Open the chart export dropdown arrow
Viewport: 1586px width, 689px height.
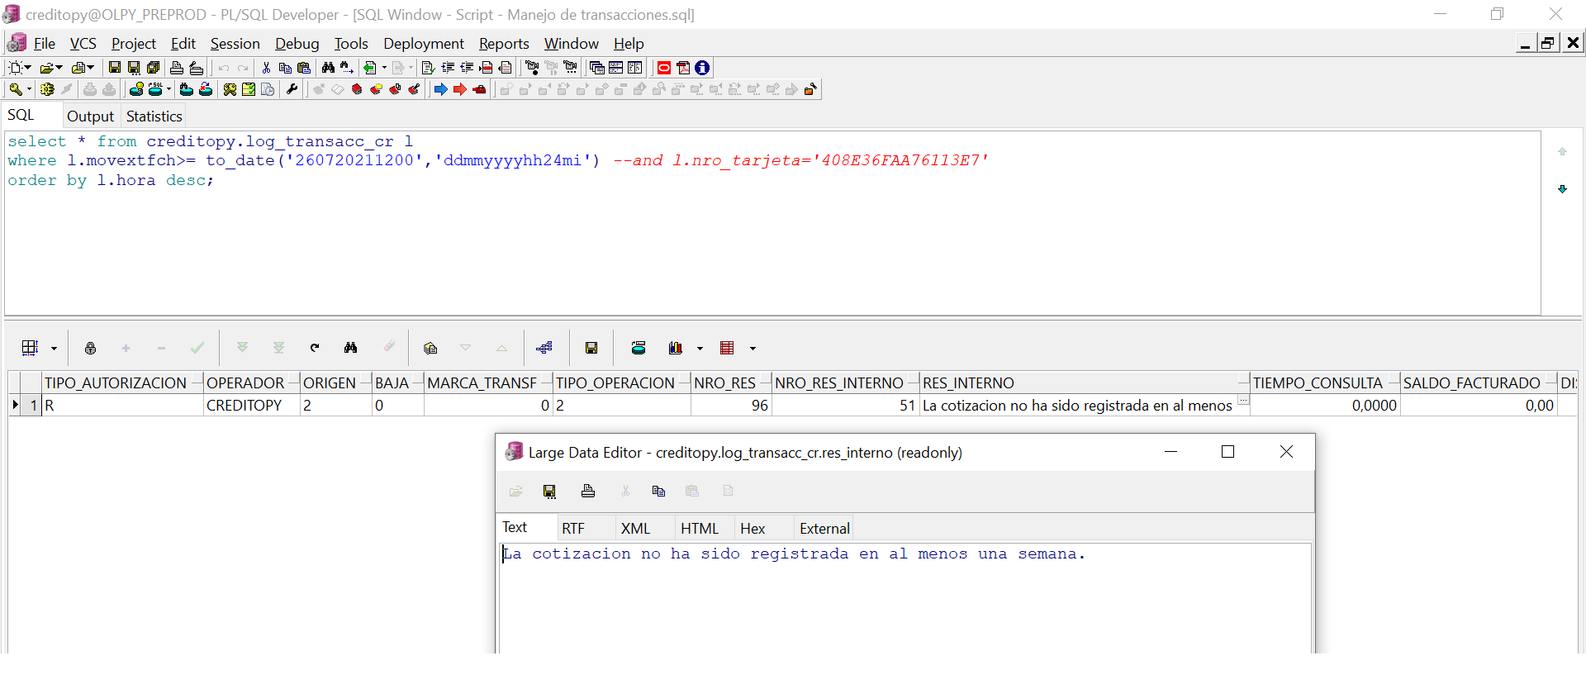coord(700,349)
